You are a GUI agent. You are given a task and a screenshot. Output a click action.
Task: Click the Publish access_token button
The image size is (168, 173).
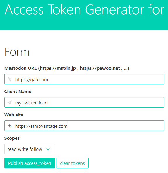pyautogui.click(x=30, y=163)
